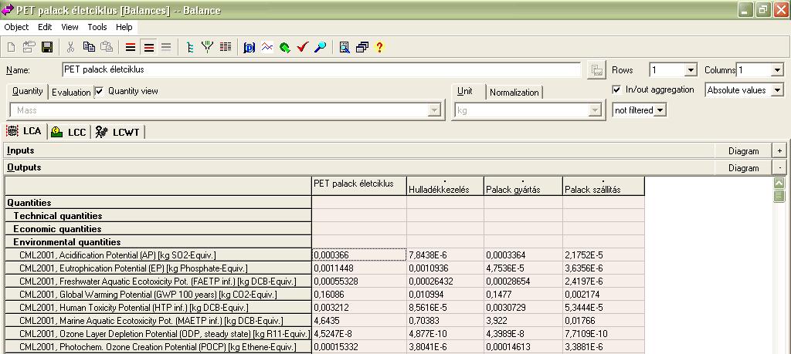Click the Save floppy disk icon
791x354 pixels.
click(x=47, y=47)
